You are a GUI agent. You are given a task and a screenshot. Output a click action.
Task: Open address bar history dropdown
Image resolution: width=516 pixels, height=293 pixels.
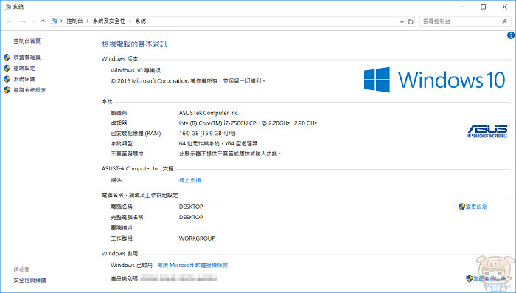[402, 21]
